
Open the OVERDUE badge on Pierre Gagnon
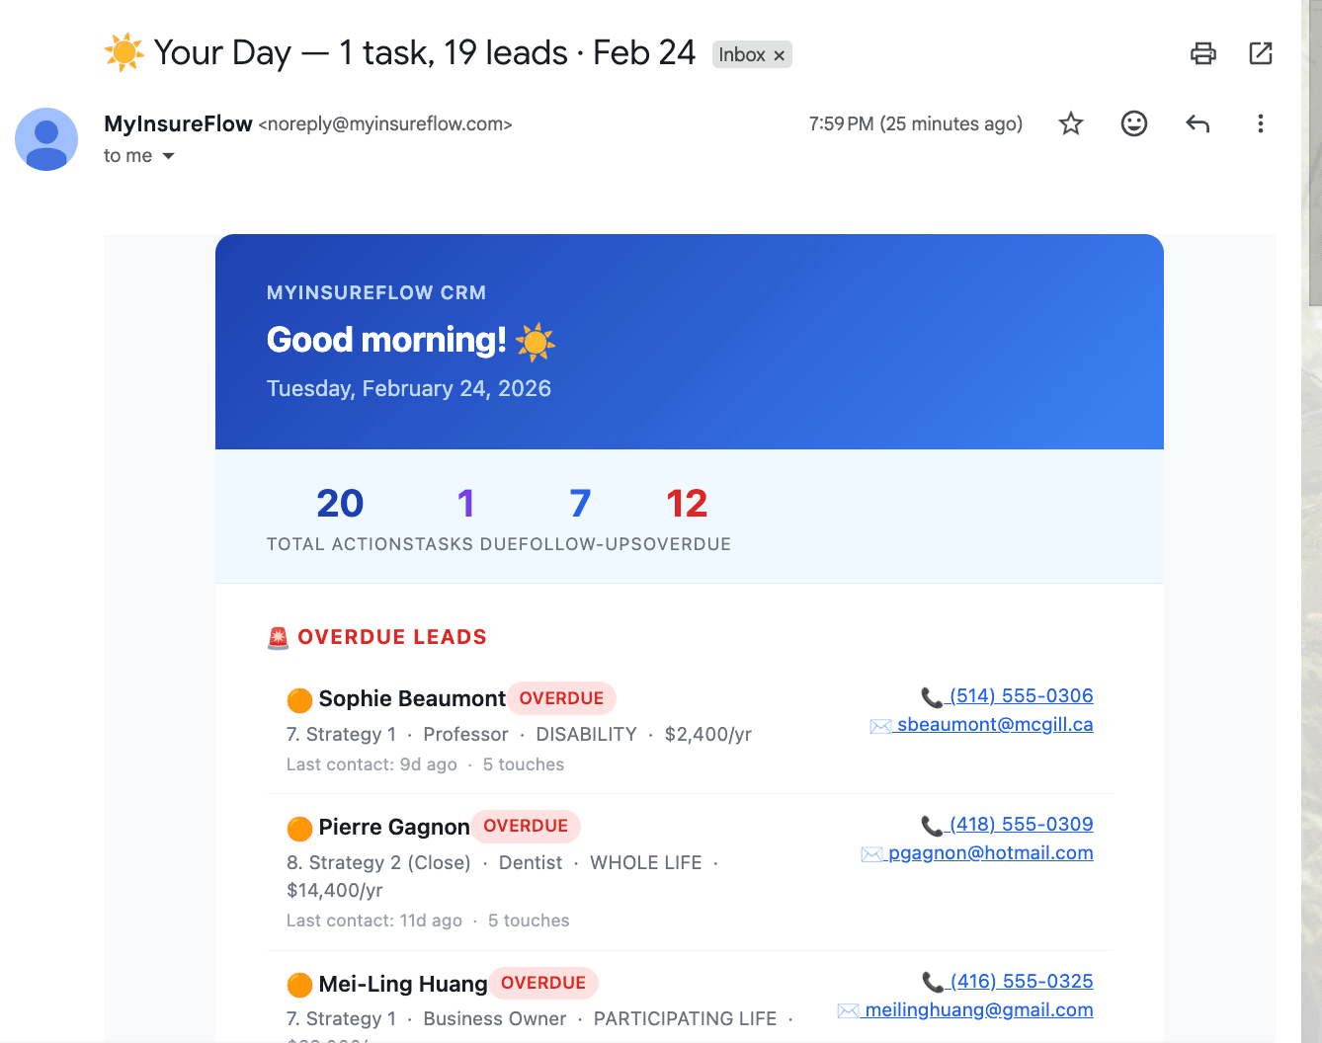click(x=526, y=827)
